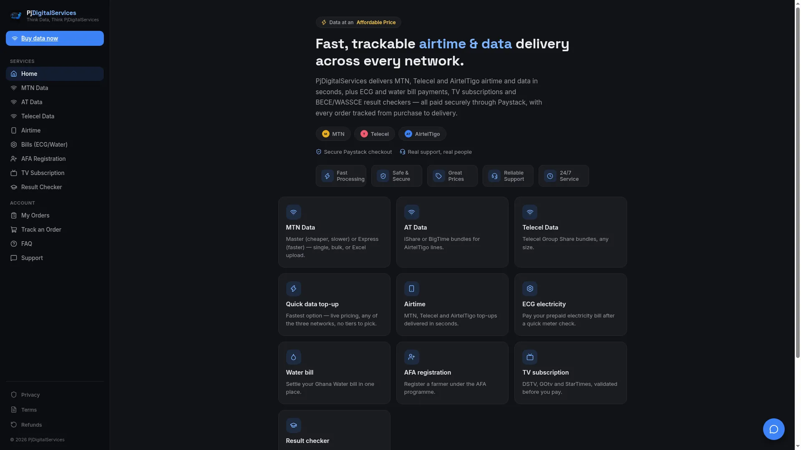Click the FAQ question mark icon
The image size is (801, 450).
coord(14,244)
